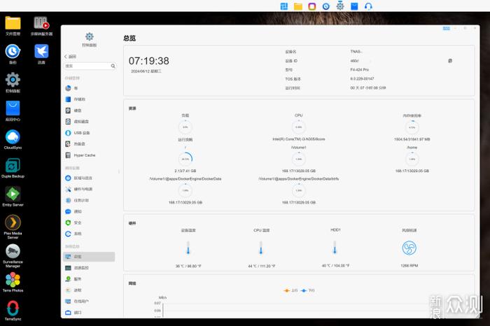Open Hyper Cache in sidebar
This screenshot has height=326, width=490.
click(90, 155)
